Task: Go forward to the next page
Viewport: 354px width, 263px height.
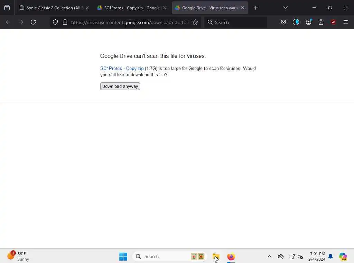Action: click(x=21, y=22)
